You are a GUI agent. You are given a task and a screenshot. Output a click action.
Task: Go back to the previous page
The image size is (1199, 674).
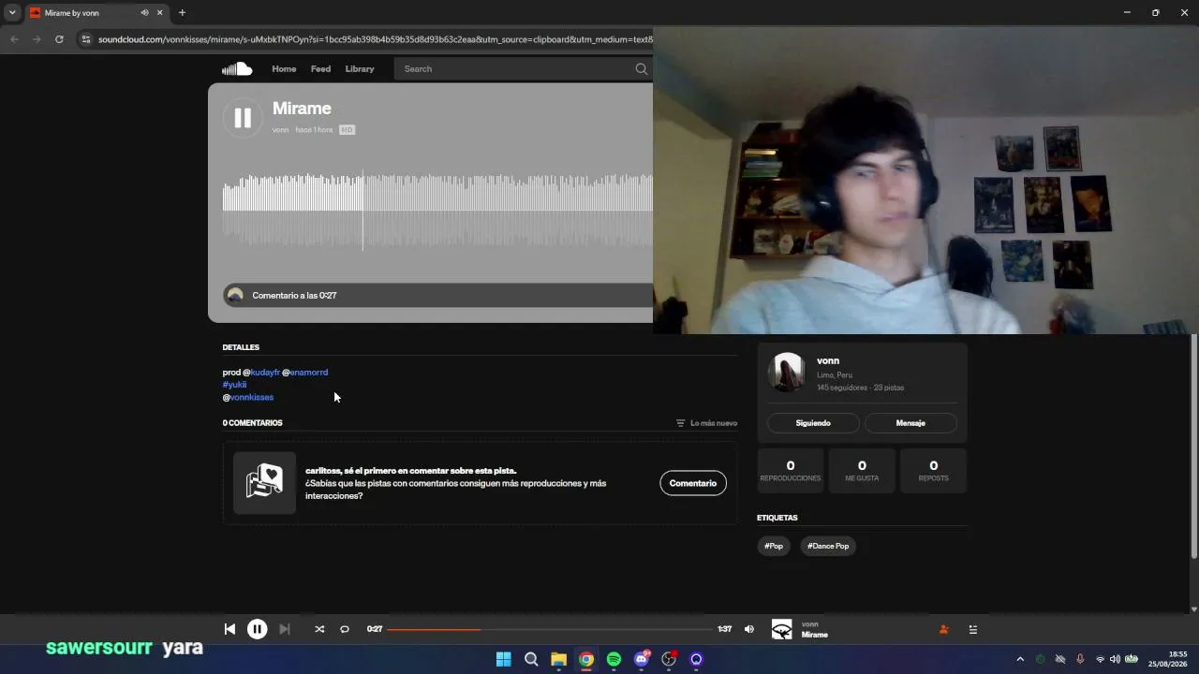(x=14, y=39)
